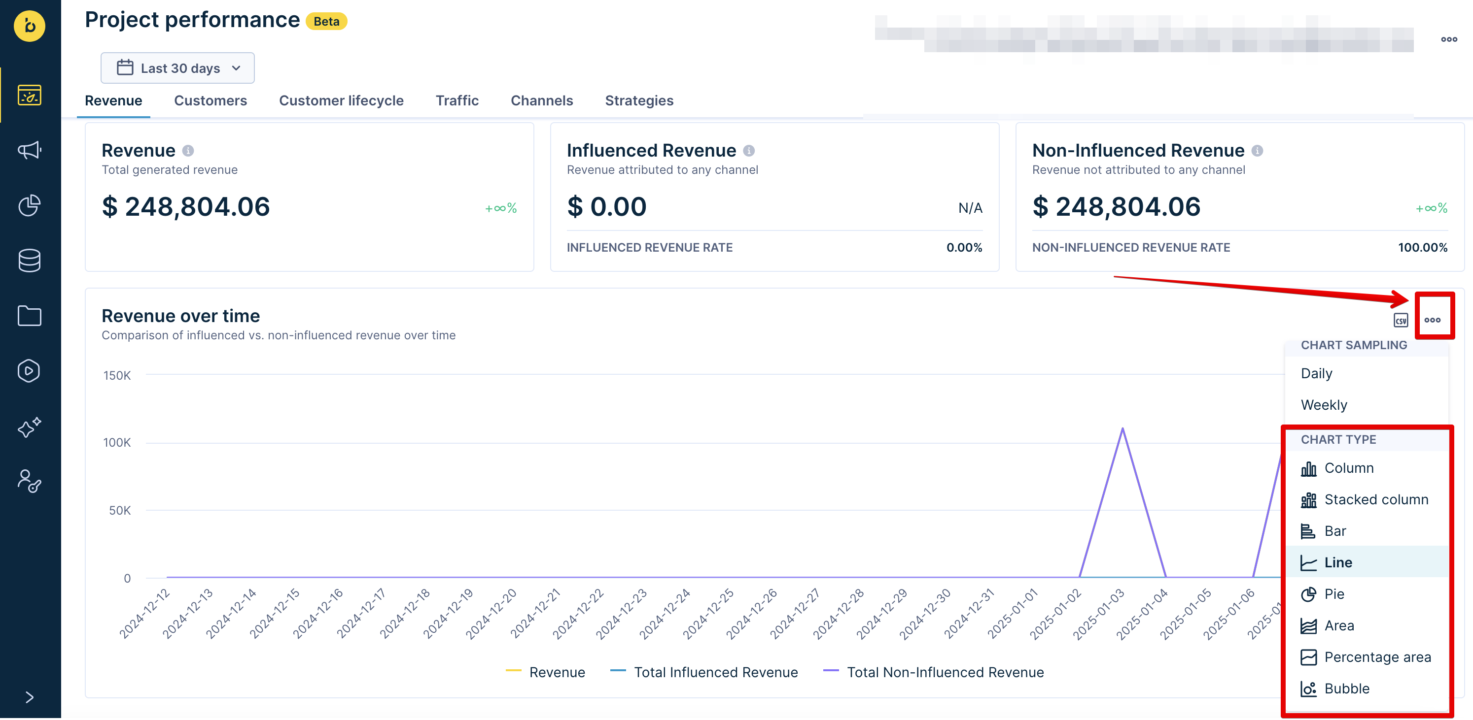Click the CHART TYPE section header
The width and height of the screenshot is (1473, 720).
tap(1338, 440)
